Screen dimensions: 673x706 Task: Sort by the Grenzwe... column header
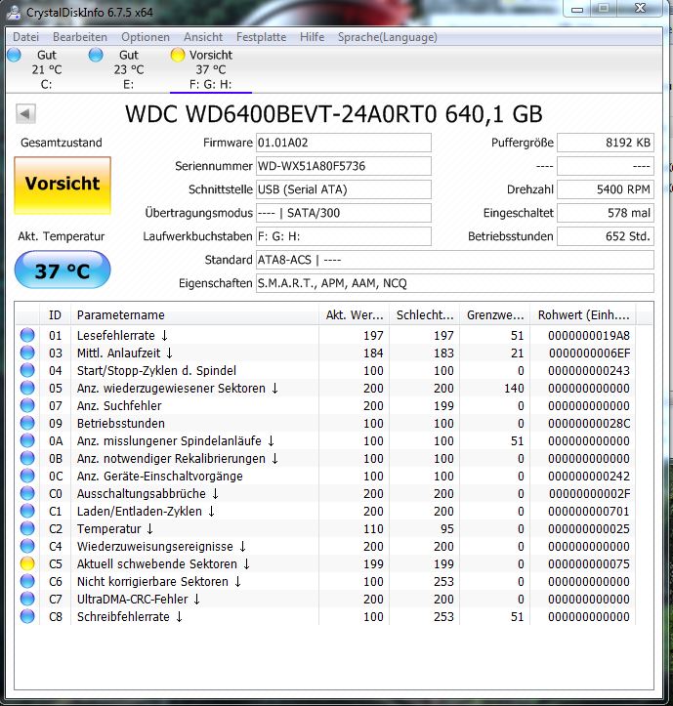(494, 314)
